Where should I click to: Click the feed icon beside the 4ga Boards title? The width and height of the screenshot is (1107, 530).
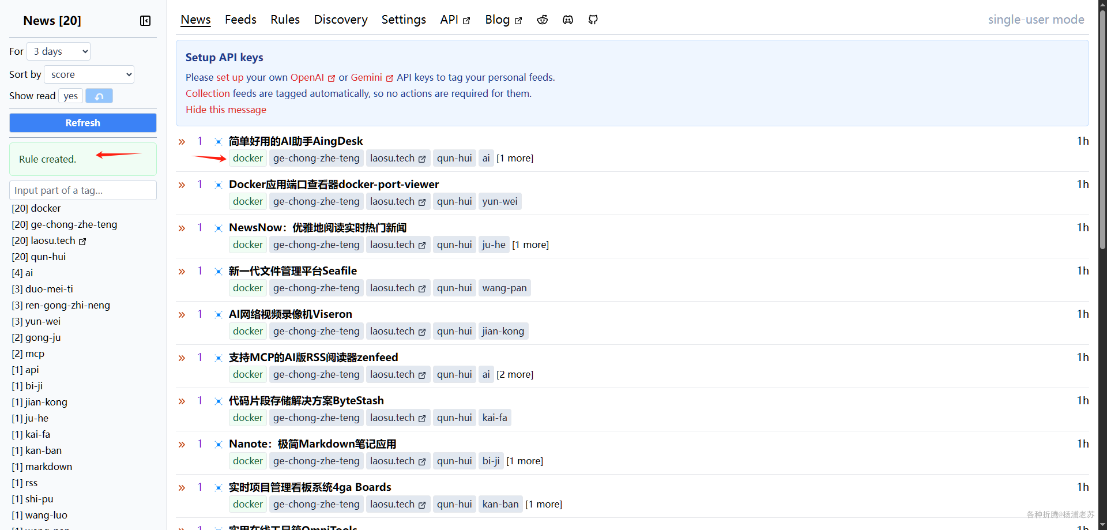coord(219,487)
